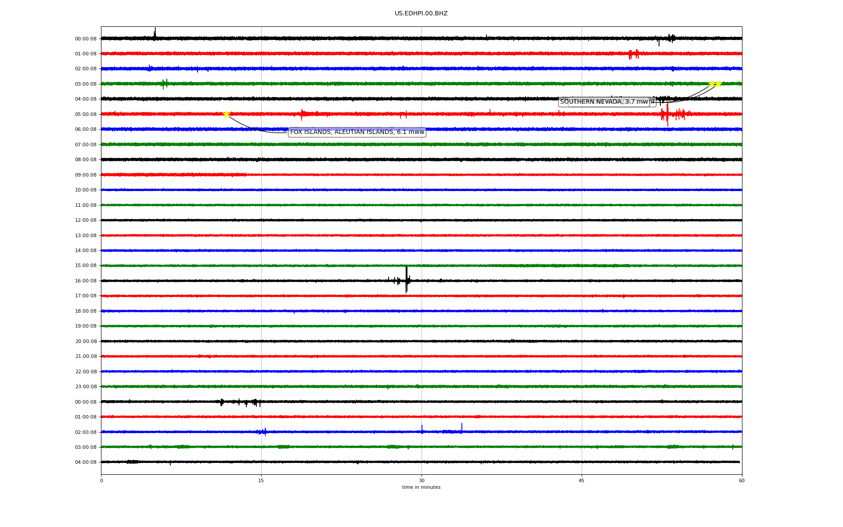Click the 45 tick label on the bottom axis
843x527 pixels.
point(582,480)
